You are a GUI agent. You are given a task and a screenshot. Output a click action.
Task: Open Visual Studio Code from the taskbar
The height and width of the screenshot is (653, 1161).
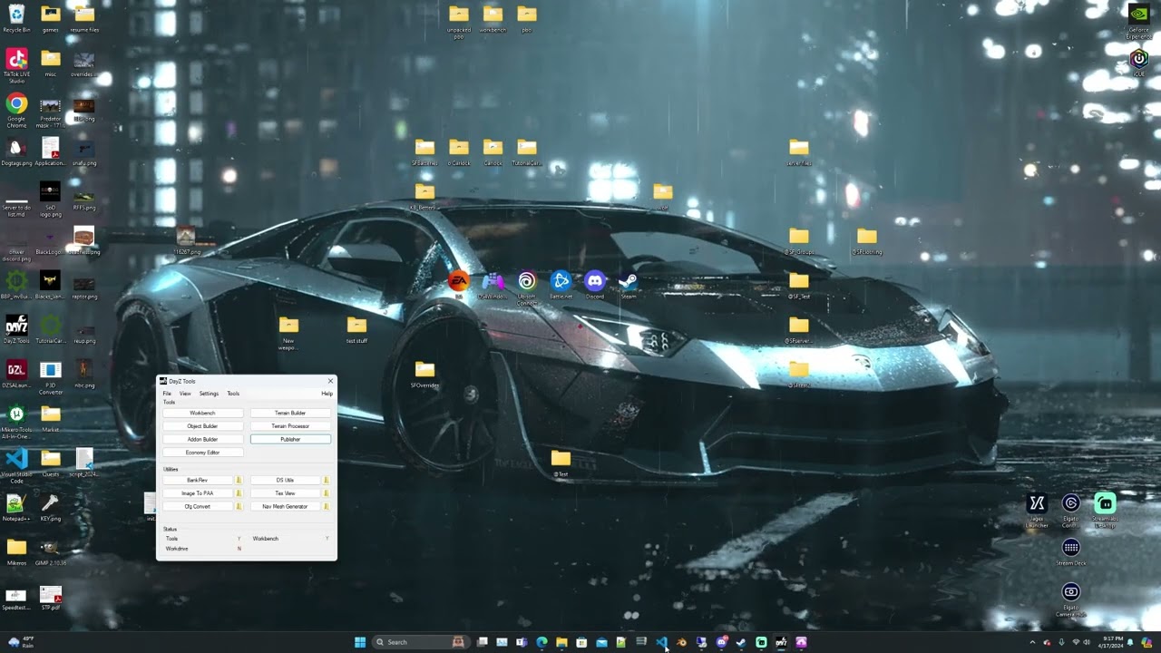(x=661, y=642)
